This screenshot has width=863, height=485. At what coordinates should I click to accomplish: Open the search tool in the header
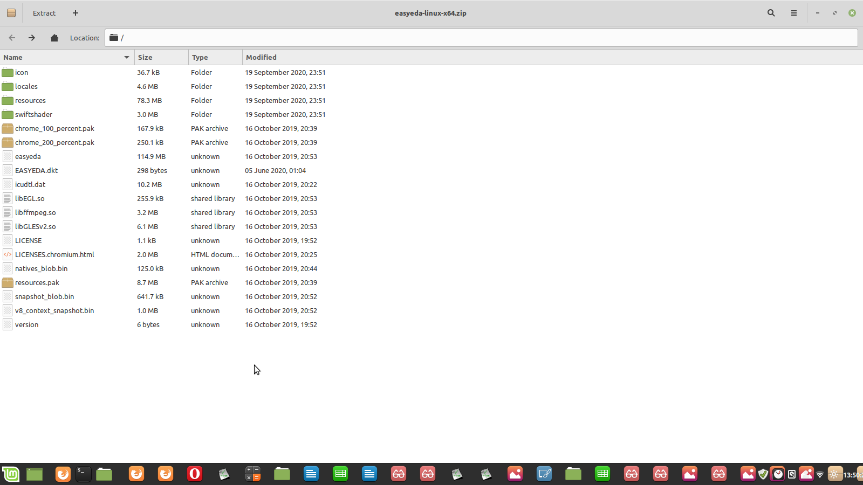(x=771, y=13)
